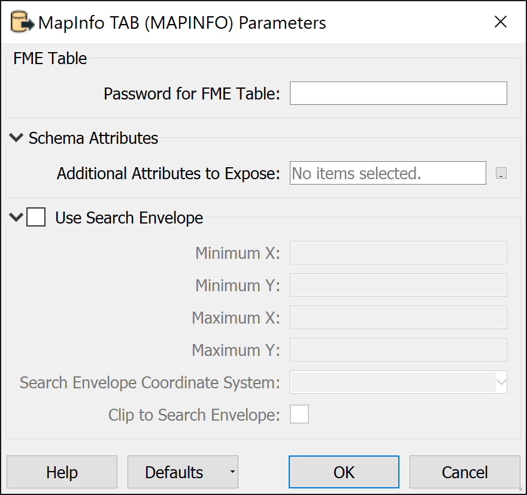Toggle Clip to Search Envelope checkbox
This screenshot has height=495, width=527.
pyautogui.click(x=299, y=414)
